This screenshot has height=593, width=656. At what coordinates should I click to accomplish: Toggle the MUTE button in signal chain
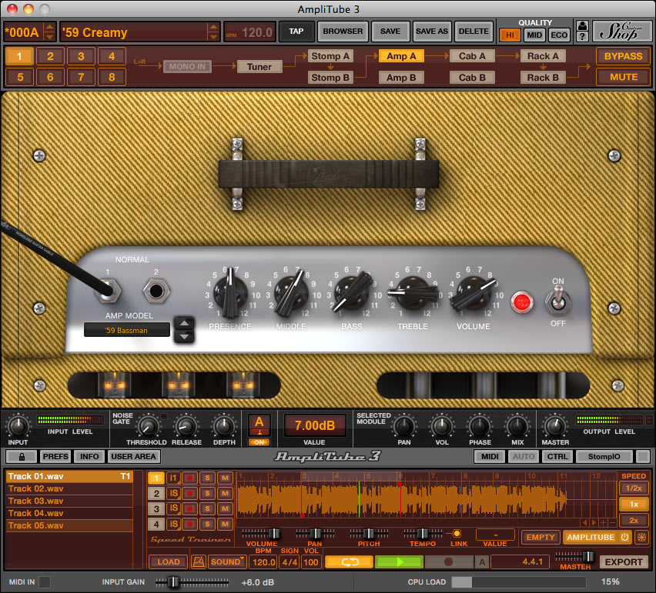pos(623,78)
